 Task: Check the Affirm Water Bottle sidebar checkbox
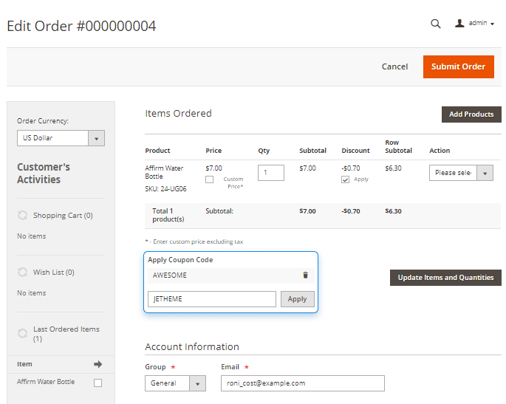click(x=98, y=383)
